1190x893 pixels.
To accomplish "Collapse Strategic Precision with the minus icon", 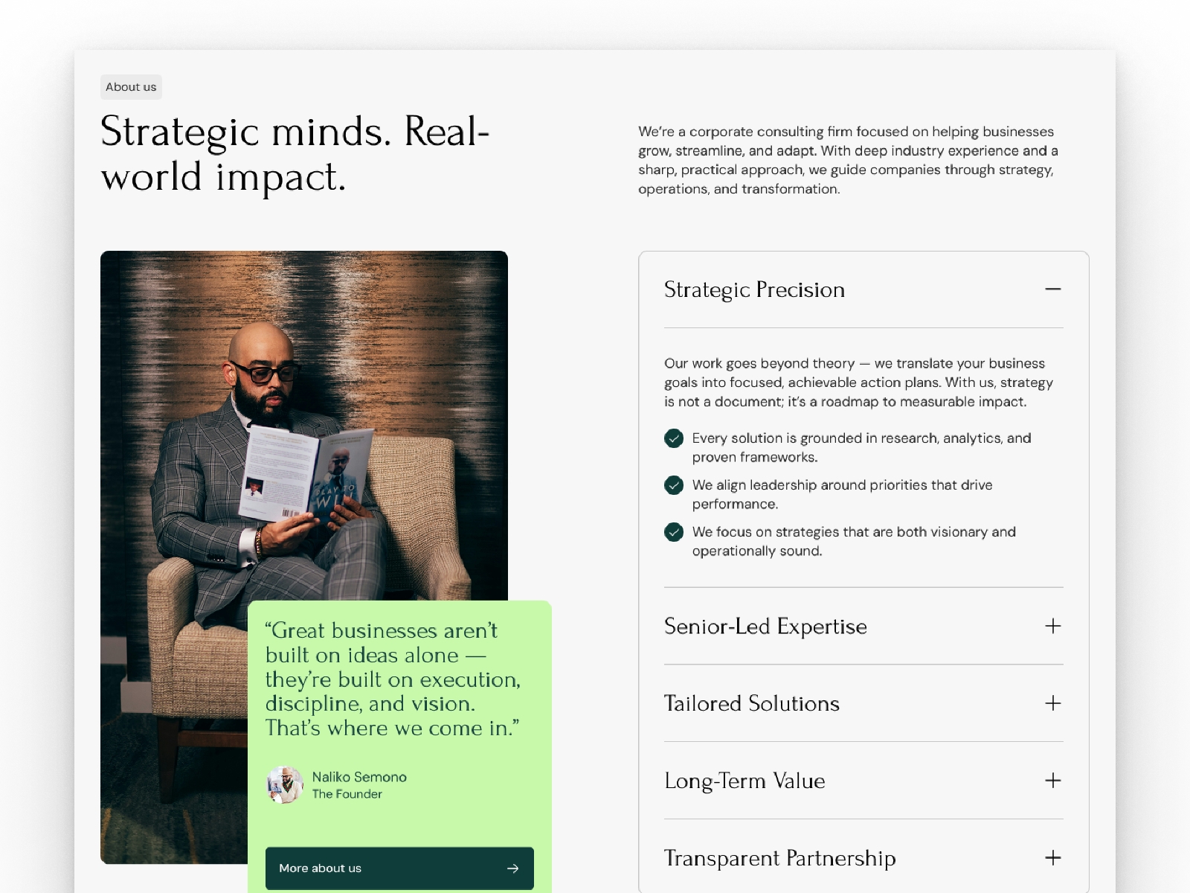I will (x=1052, y=289).
